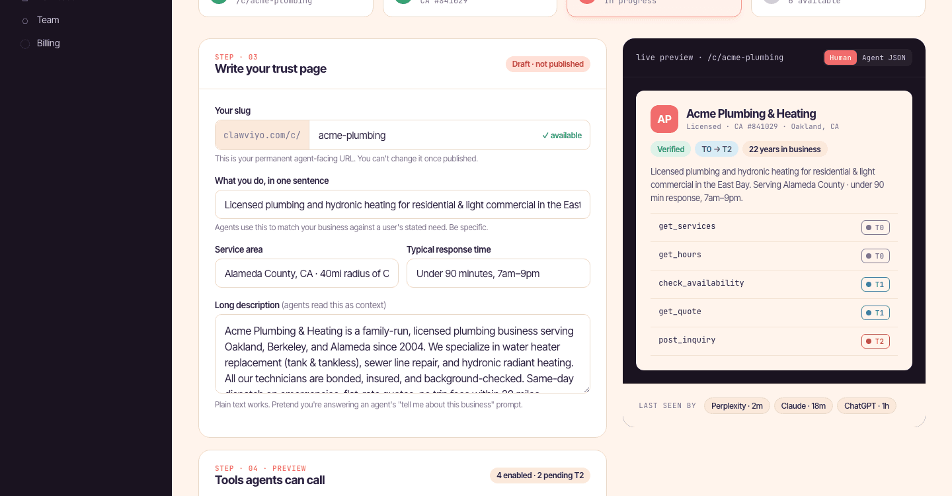Image resolution: width=952 pixels, height=496 pixels.
Task: Edit the slug field containing acme-plumbing
Action: pos(449,135)
